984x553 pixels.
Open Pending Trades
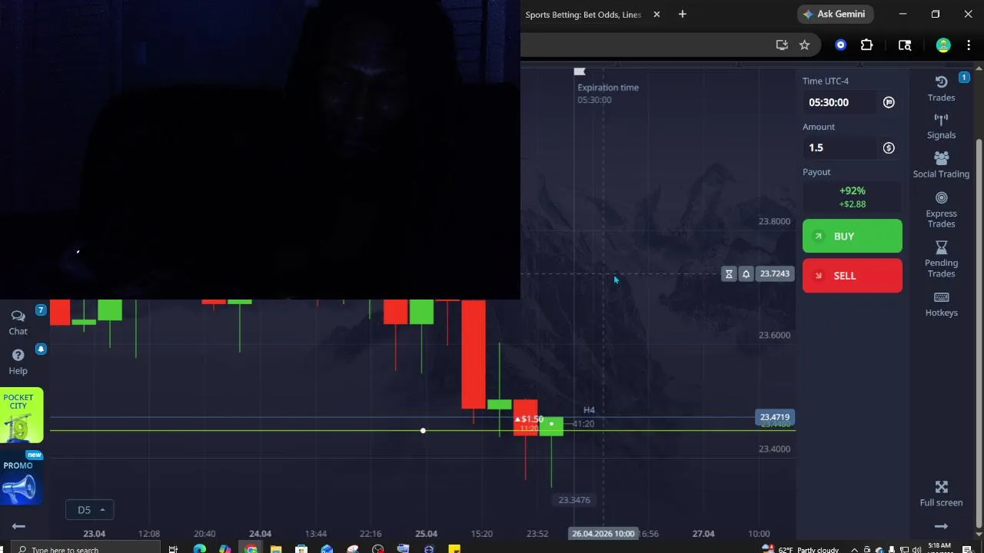(941, 259)
